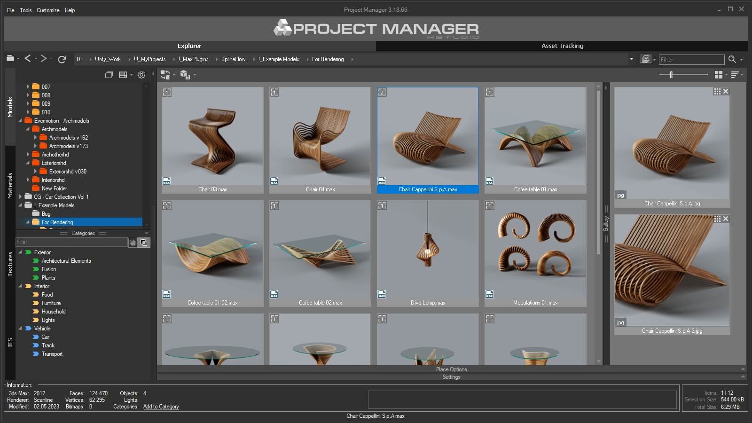The image size is (752, 423).
Task: Go to the !_MaxPlugins breadcrumb
Action: (193, 59)
